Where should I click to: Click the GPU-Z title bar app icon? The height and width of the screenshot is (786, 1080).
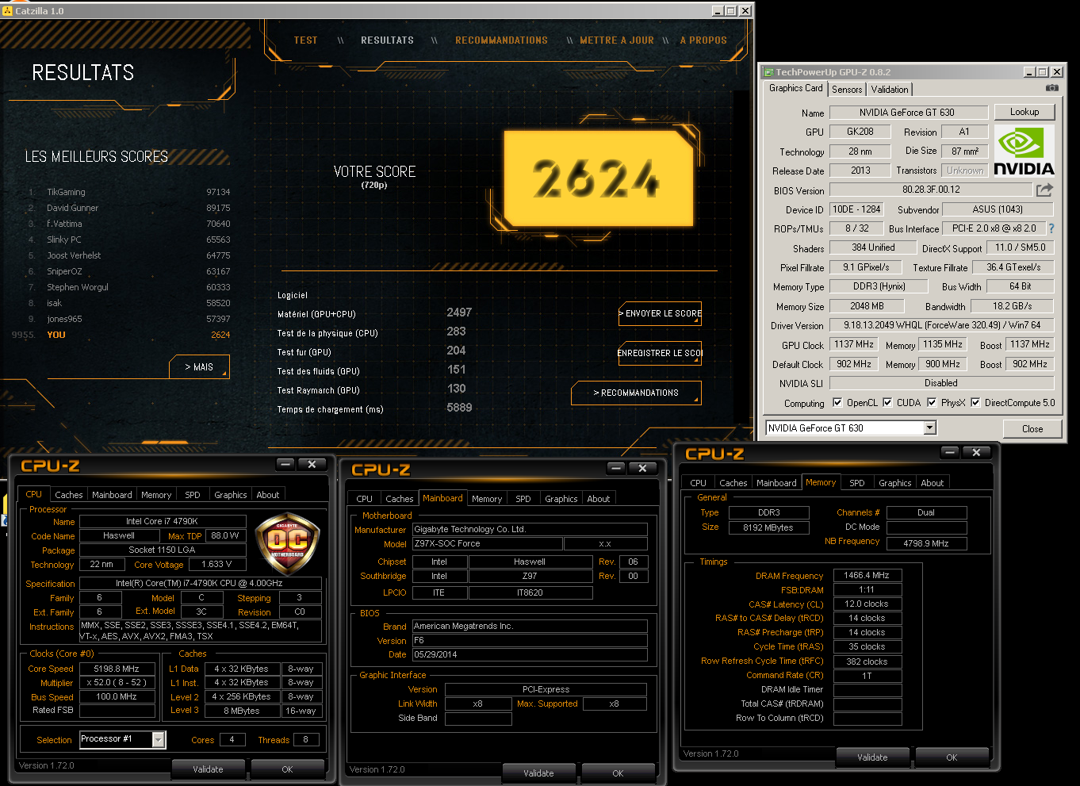[x=768, y=72]
